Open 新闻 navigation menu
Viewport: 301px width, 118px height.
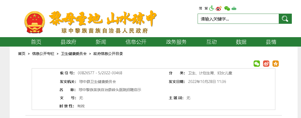101,42
